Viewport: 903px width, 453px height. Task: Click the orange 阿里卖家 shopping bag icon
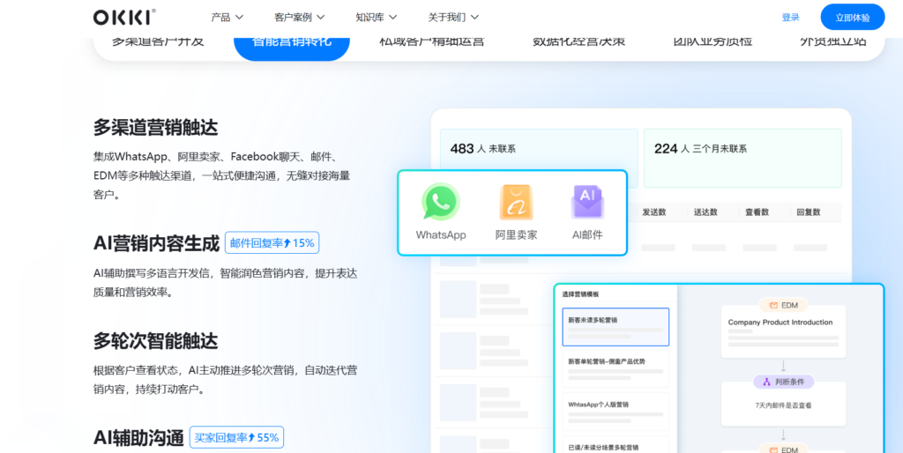(516, 202)
